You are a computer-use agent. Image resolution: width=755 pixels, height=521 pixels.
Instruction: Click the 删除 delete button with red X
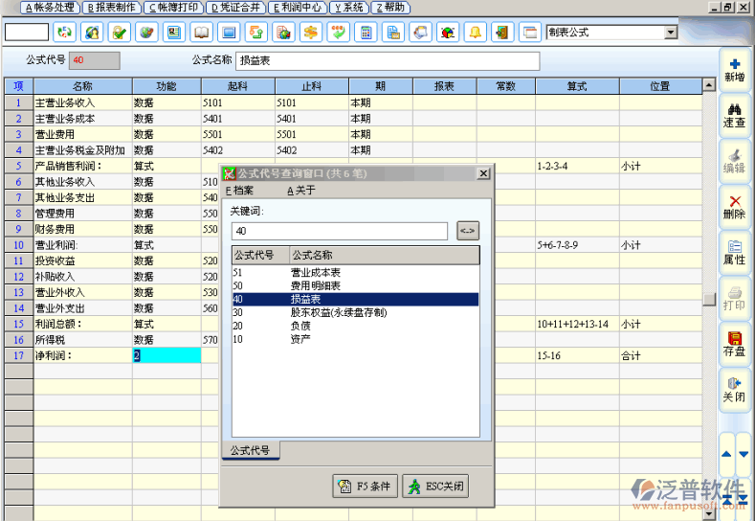point(734,207)
